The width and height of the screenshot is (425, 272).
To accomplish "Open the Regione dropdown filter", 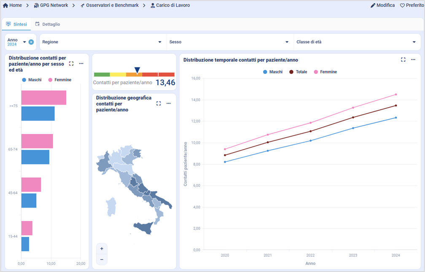I will [x=102, y=42].
